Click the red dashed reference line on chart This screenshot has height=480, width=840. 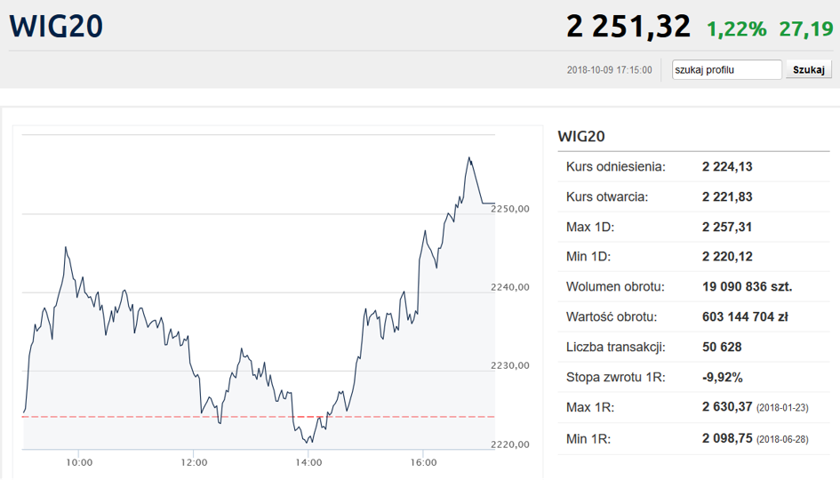tap(133, 416)
